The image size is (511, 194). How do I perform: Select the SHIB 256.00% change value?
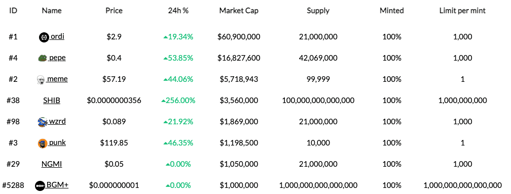178,101
